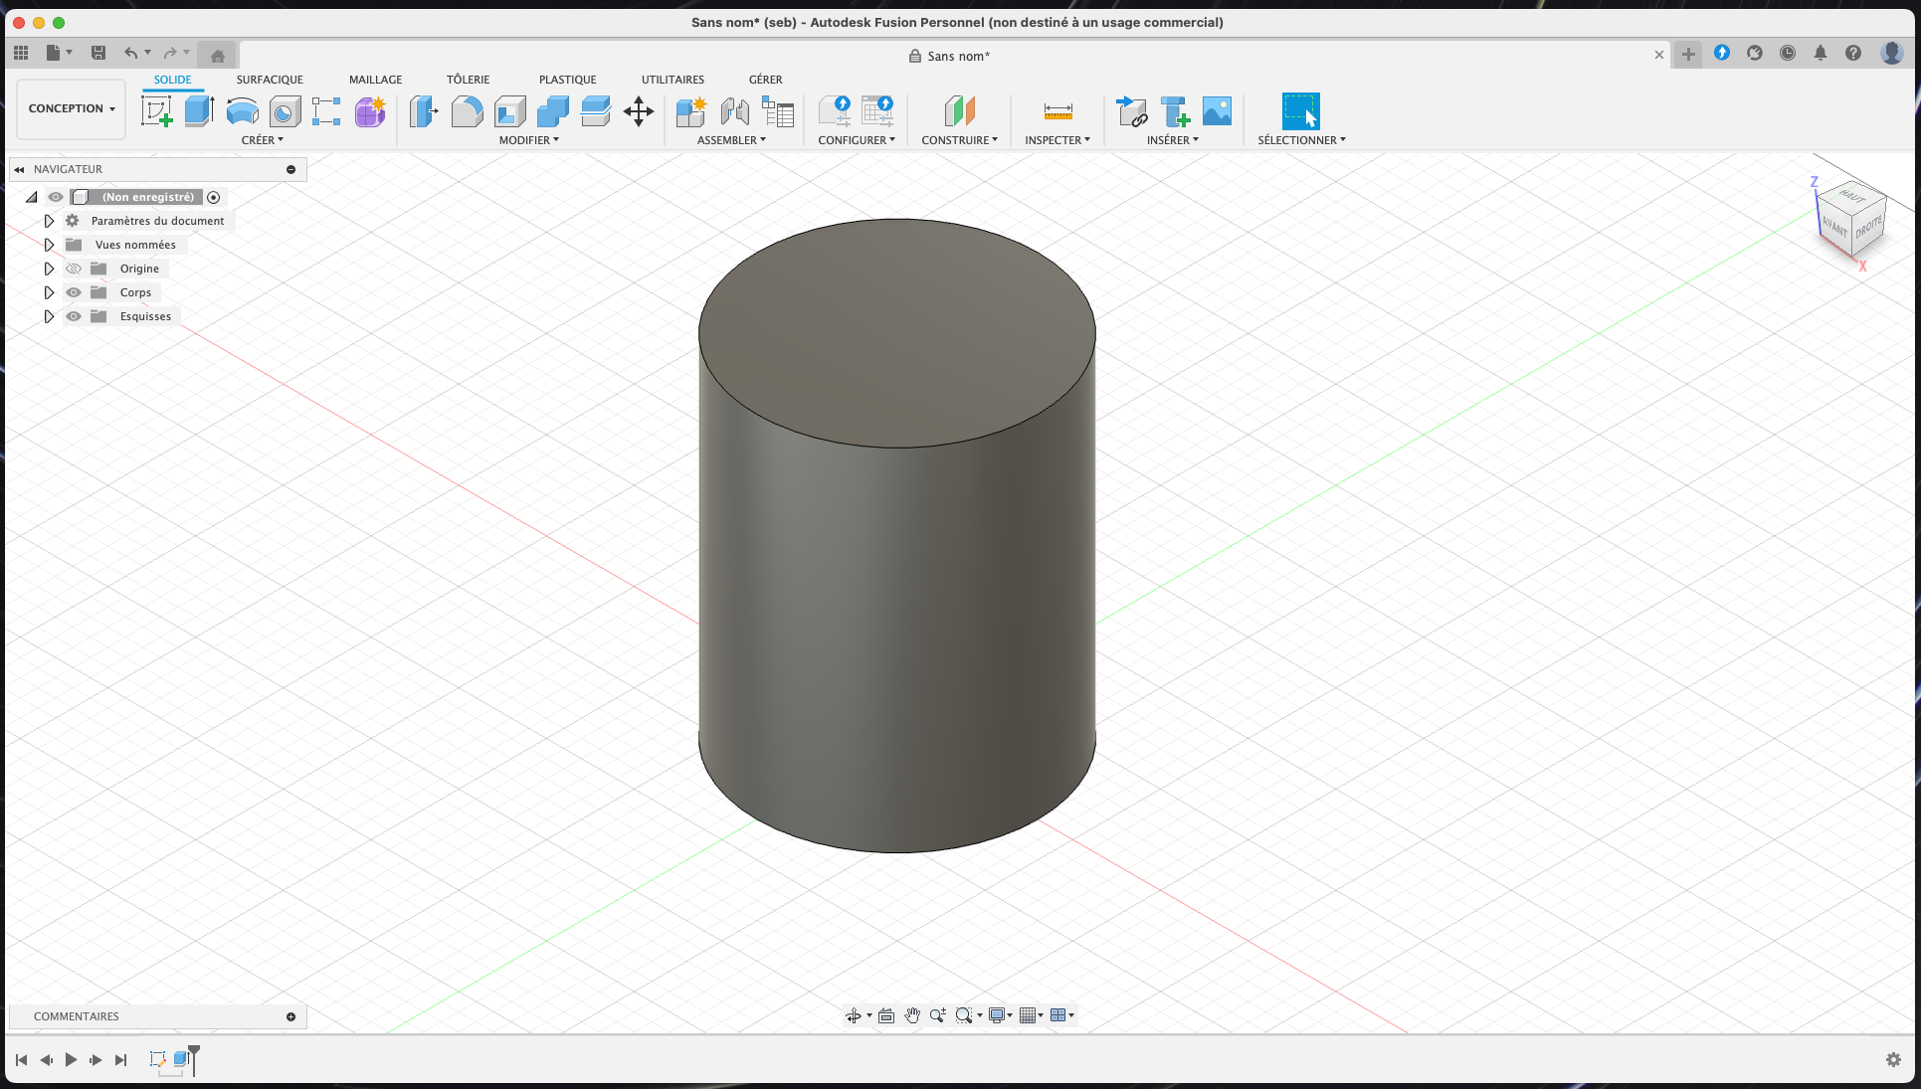Activate the Move/Copy tool

coord(638,111)
